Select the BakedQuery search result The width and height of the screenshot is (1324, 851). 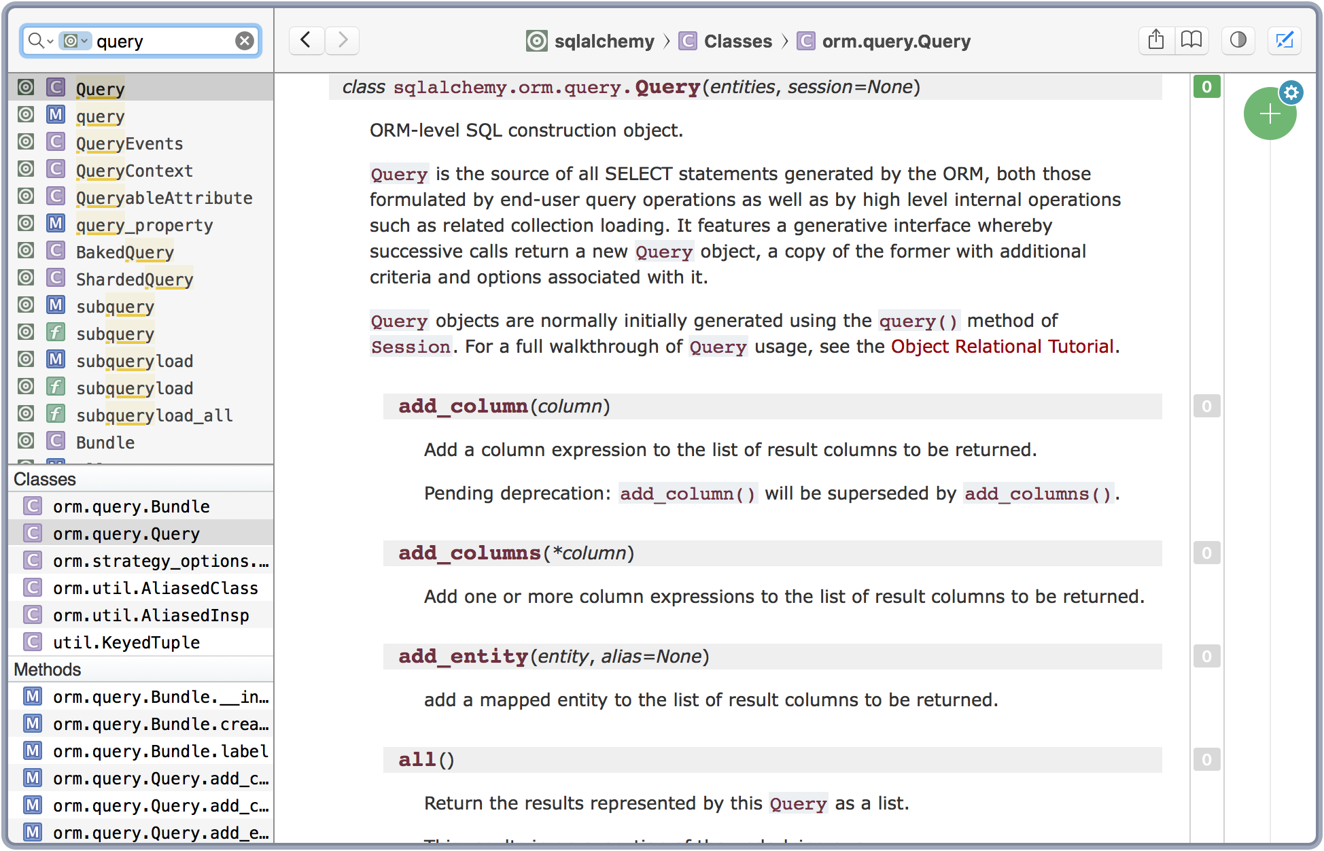[x=124, y=252]
